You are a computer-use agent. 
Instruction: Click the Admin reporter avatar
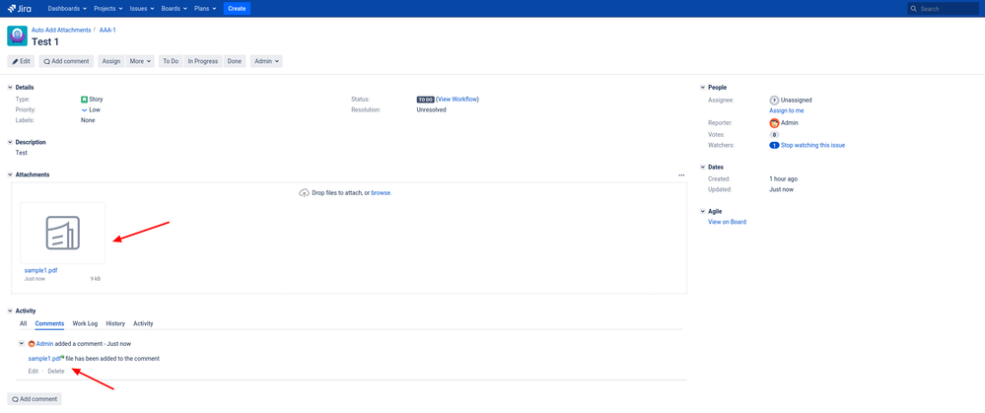coord(774,123)
